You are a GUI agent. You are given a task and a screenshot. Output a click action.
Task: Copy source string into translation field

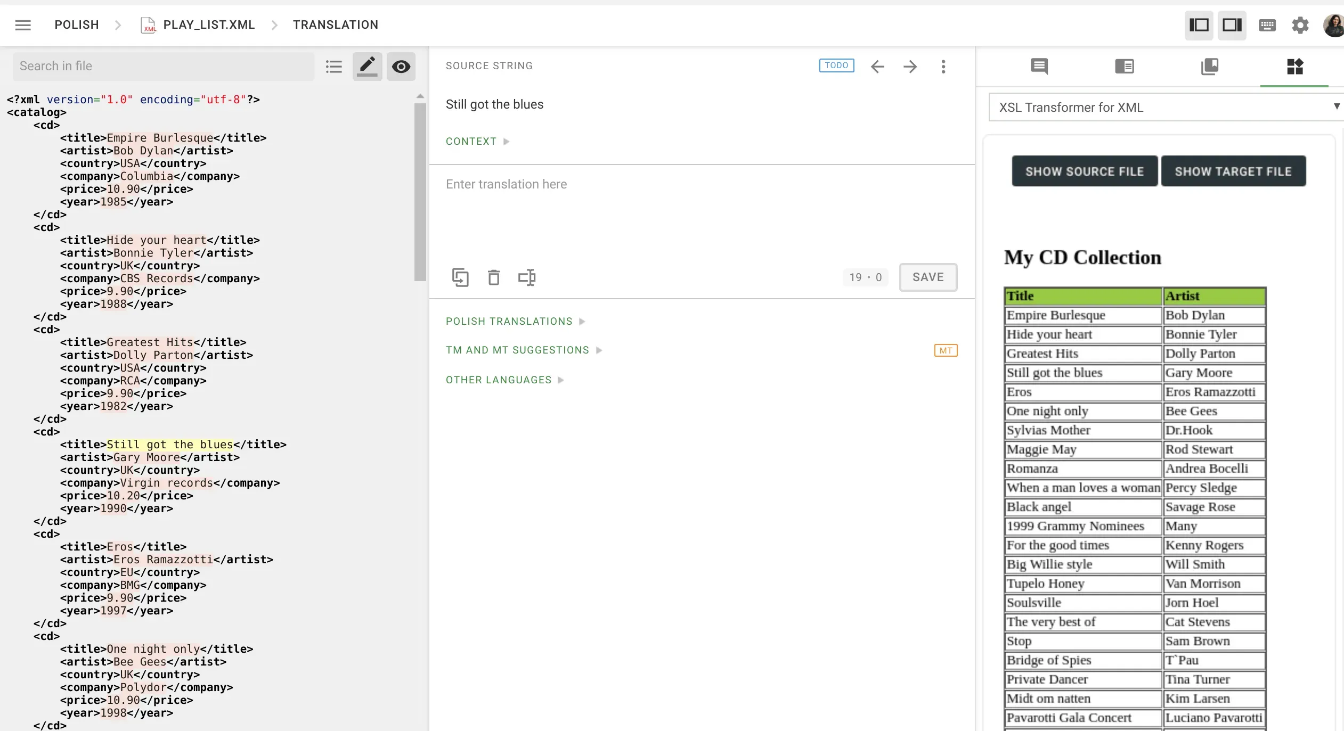point(461,277)
